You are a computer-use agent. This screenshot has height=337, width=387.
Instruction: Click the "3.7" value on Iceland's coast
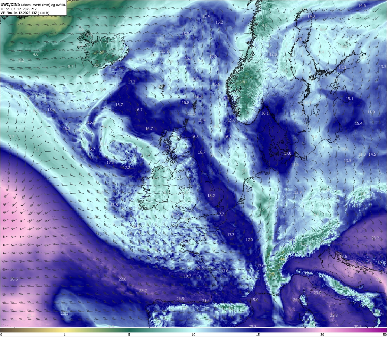click(96, 65)
